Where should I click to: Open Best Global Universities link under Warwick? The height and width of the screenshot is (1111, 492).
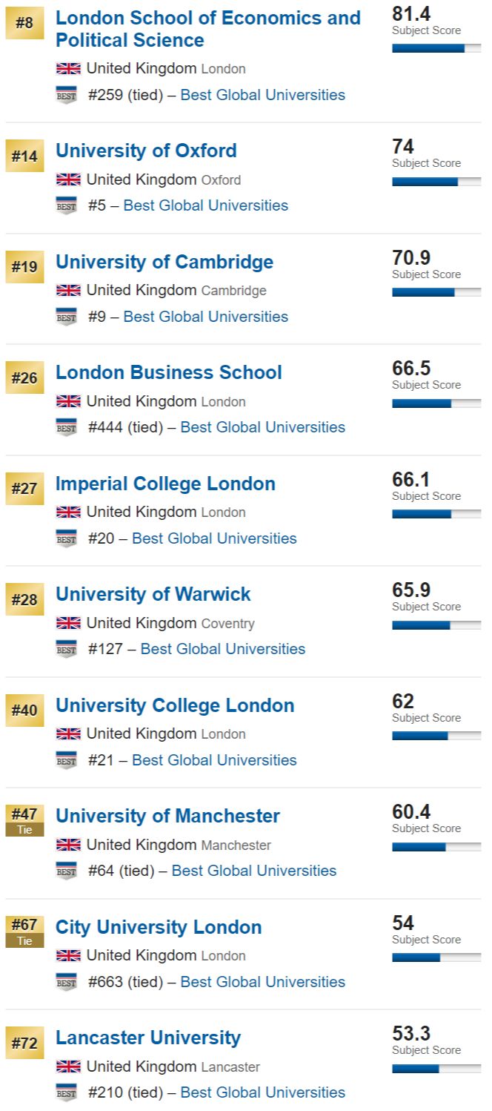223,649
